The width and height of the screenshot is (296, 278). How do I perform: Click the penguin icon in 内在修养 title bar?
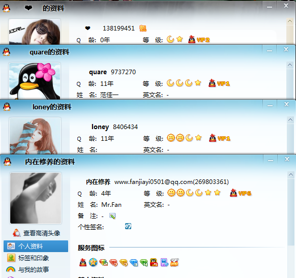tap(7, 162)
